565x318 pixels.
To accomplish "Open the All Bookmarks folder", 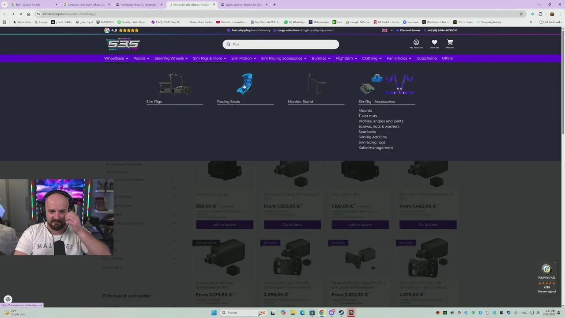I will click(x=551, y=22).
